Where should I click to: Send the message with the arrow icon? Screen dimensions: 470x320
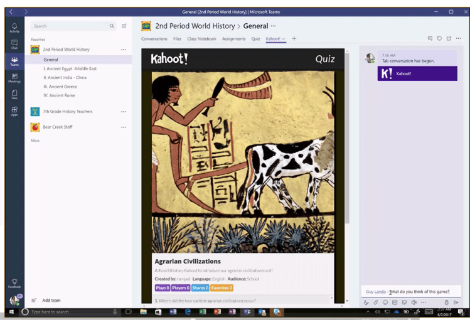pos(456,302)
